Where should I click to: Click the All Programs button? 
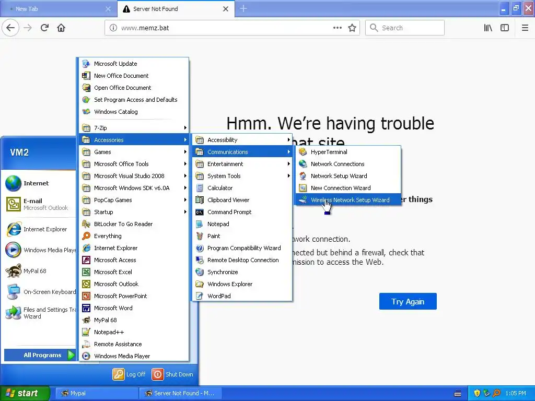pyautogui.click(x=40, y=355)
